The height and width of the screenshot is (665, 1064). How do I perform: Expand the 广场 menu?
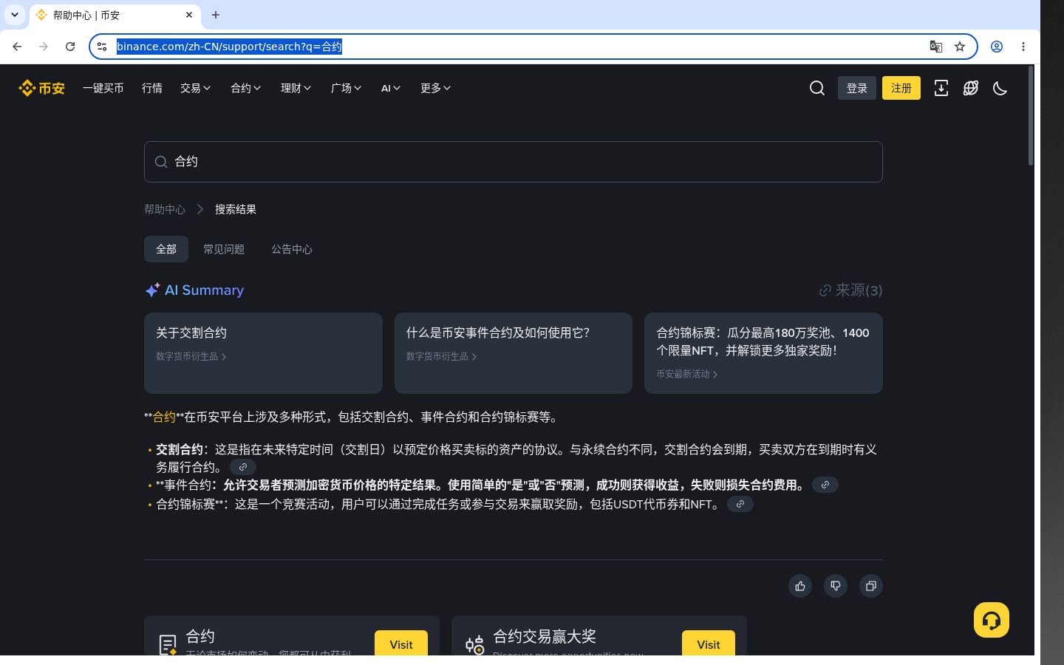[x=347, y=88]
